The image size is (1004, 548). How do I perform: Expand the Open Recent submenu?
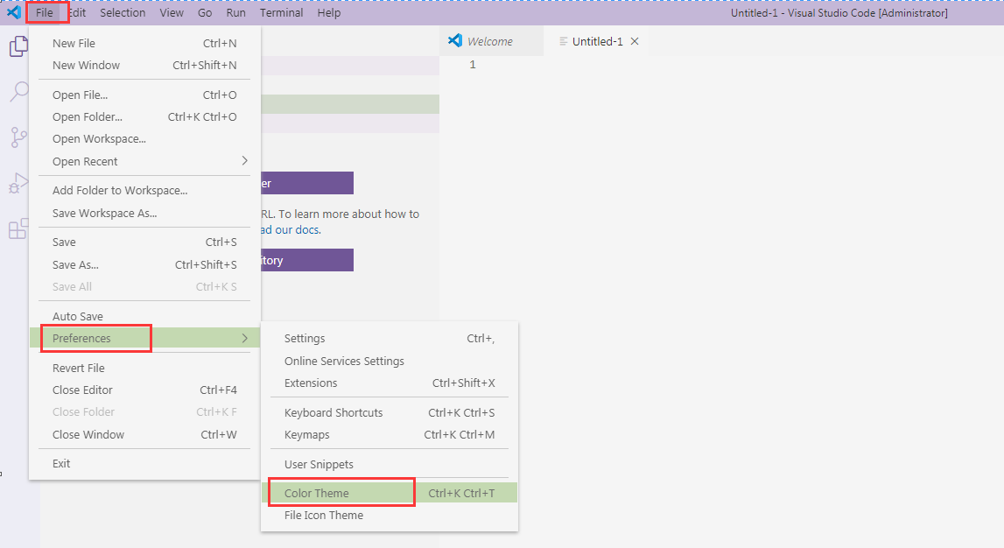(x=144, y=161)
